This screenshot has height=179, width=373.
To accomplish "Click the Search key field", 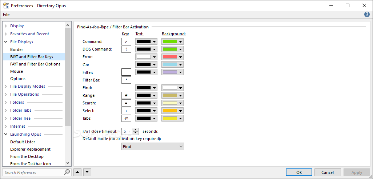I will (126, 103).
